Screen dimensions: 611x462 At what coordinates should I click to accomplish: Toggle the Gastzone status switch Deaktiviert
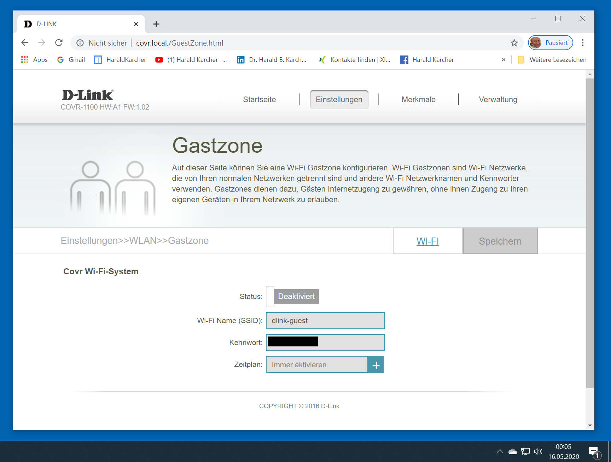[292, 297]
